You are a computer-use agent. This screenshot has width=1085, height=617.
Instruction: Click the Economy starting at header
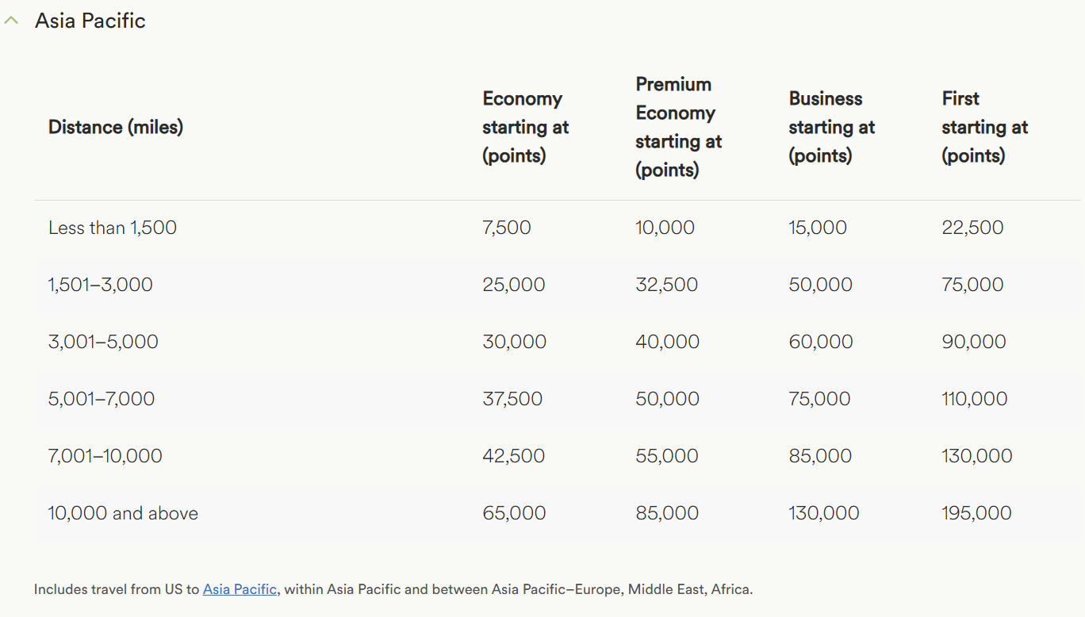[526, 127]
